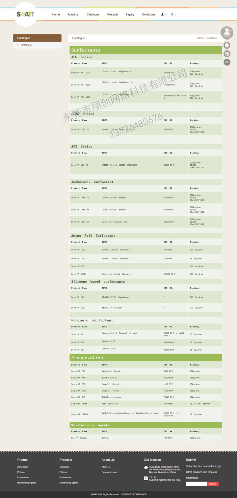Image resolution: width=237 pixels, height=498 pixels.
Task: Open the online customer service icon
Action: pos(227,33)
